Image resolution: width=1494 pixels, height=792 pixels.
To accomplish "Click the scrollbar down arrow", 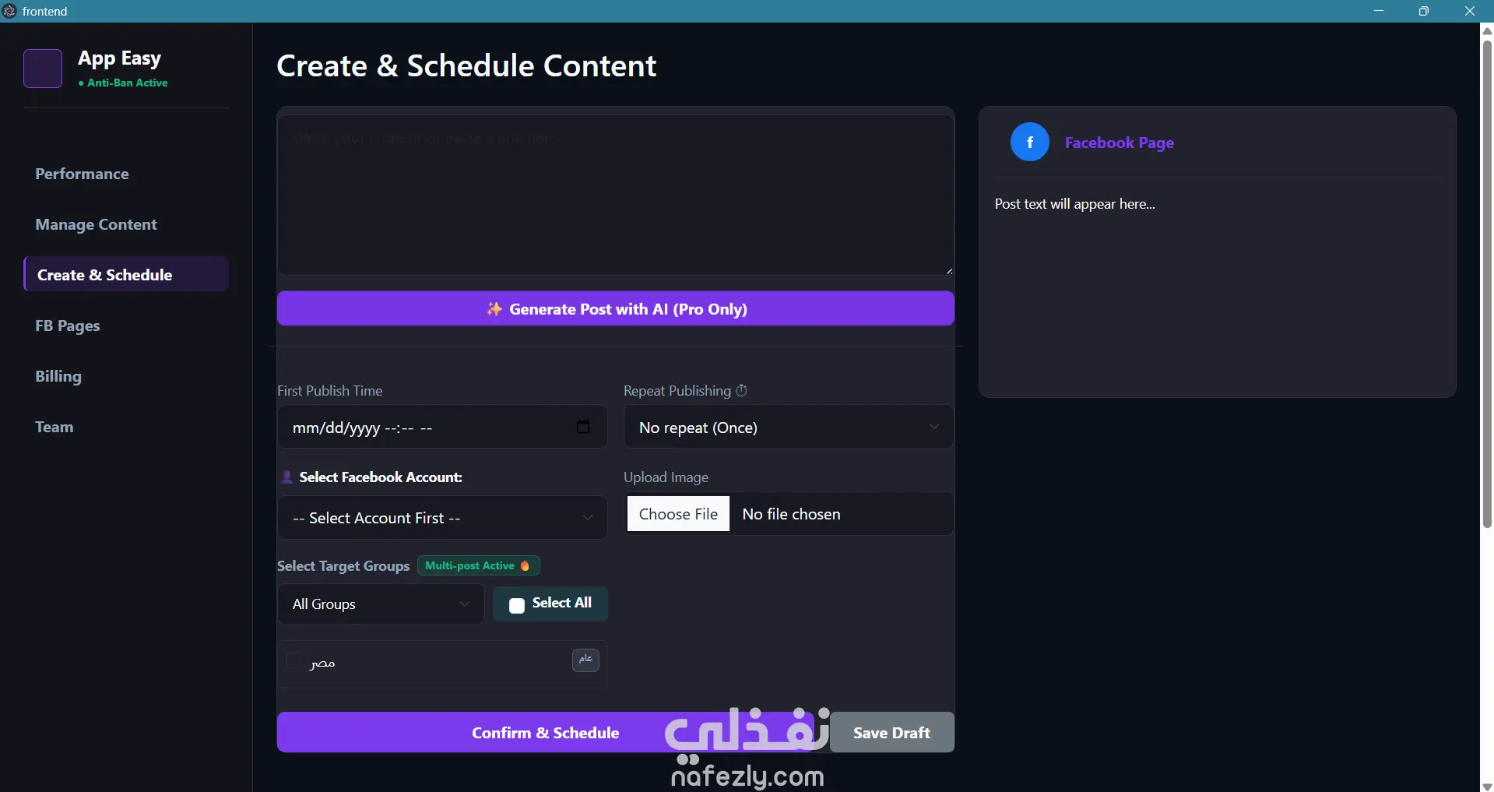I will [1487, 786].
